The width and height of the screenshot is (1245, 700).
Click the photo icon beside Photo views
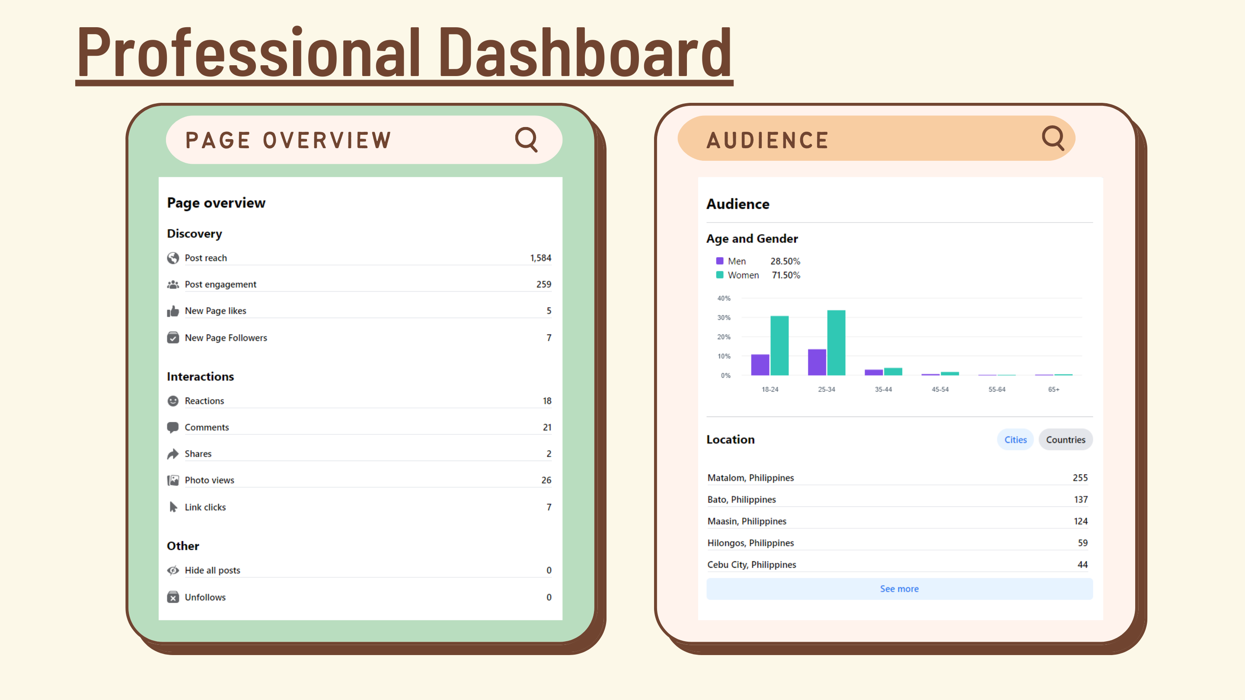click(173, 480)
